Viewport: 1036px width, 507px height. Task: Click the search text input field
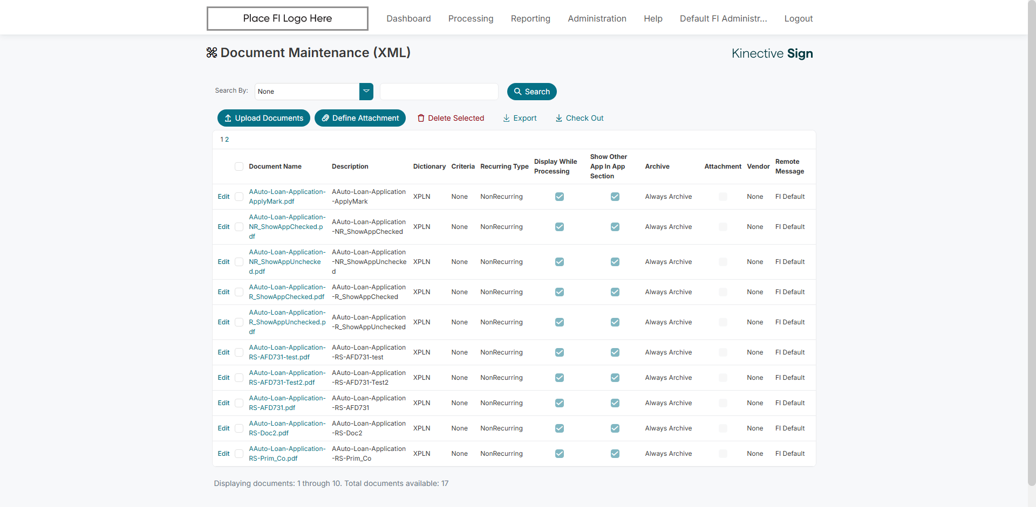pos(439,92)
